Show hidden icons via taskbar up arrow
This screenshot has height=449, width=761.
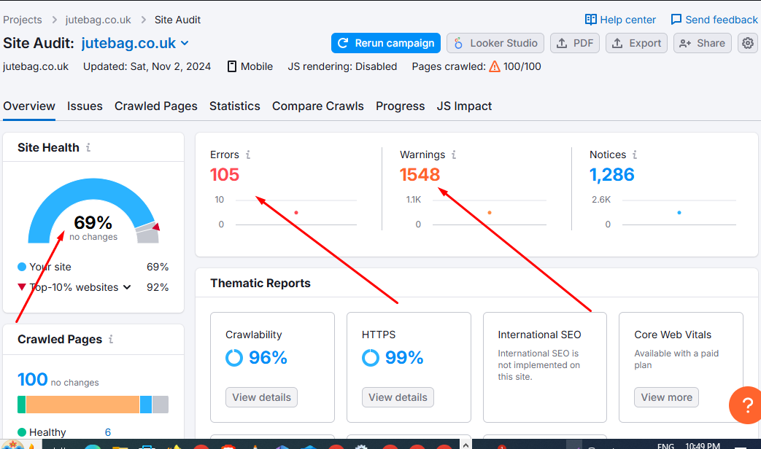tap(466, 445)
